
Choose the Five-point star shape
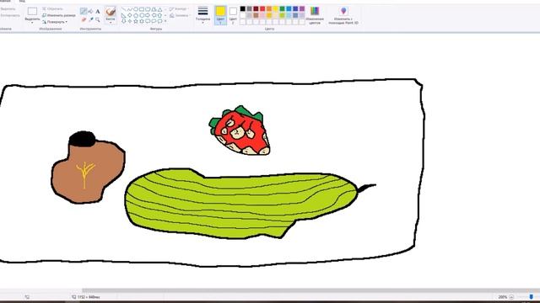pyautogui.click(x=136, y=21)
